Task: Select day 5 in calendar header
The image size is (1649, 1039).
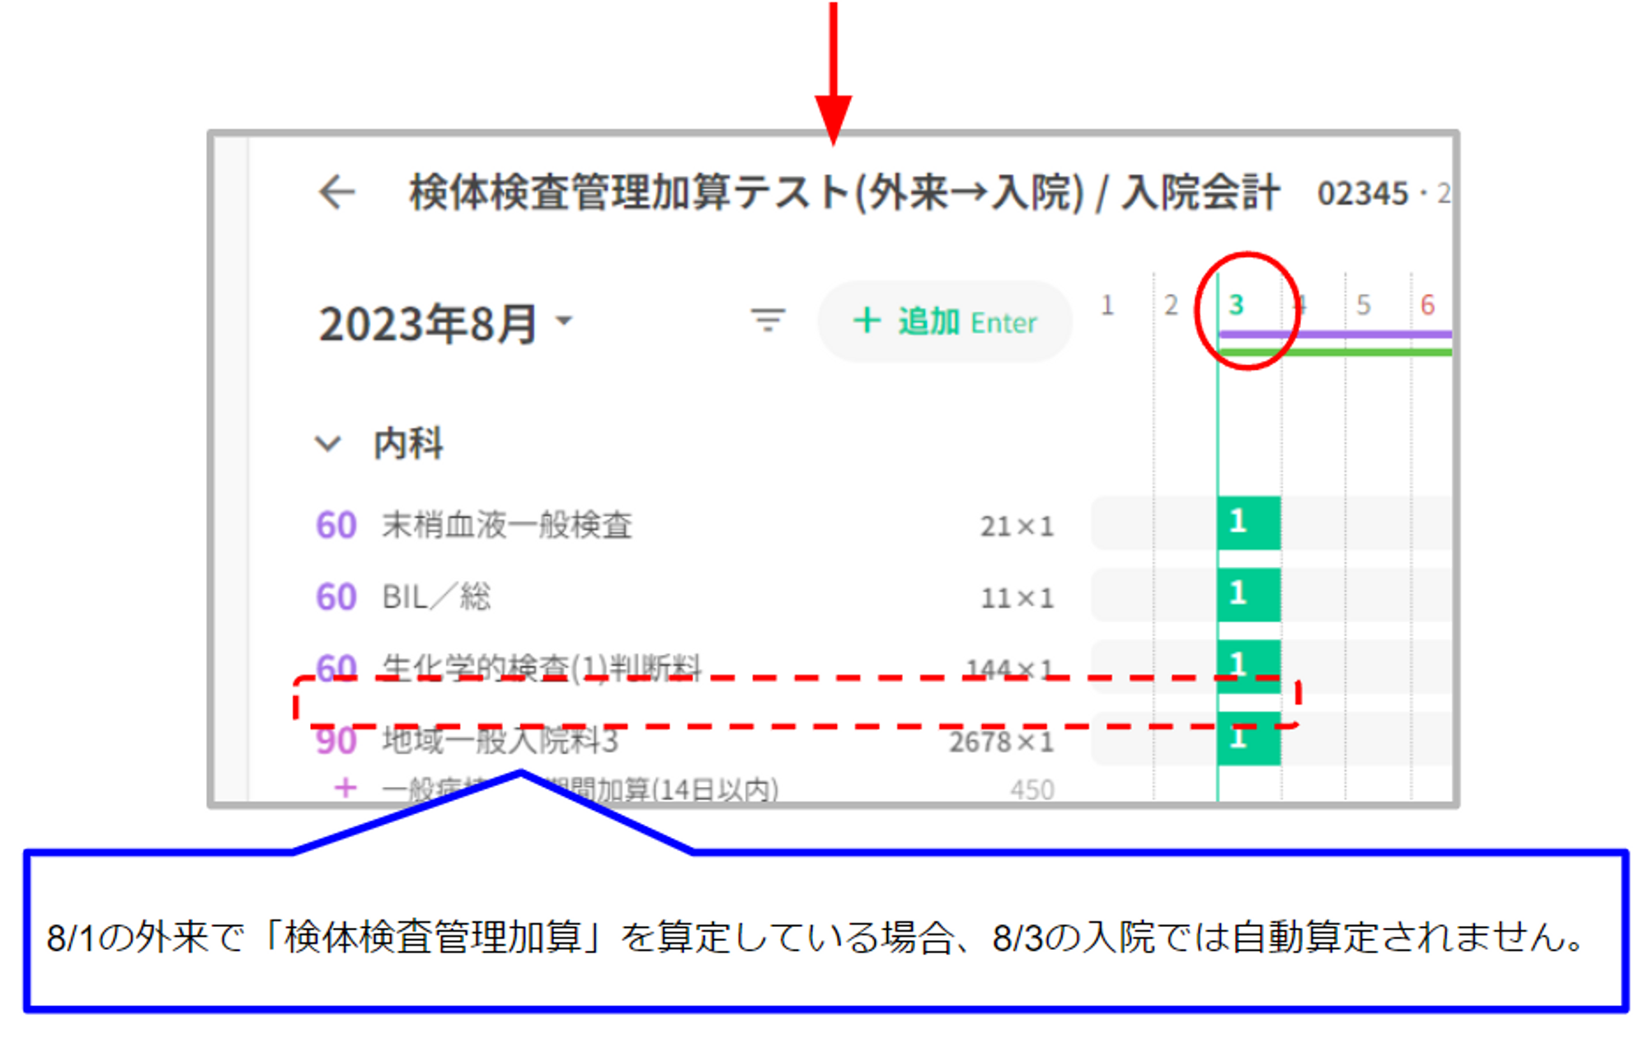Action: tap(1364, 306)
